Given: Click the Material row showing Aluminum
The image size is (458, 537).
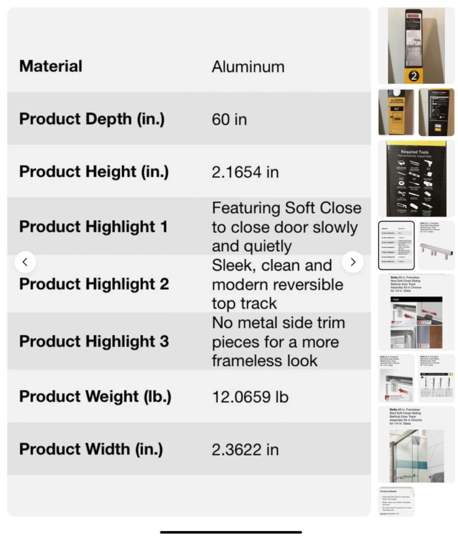Looking at the screenshot, I should point(189,66).
